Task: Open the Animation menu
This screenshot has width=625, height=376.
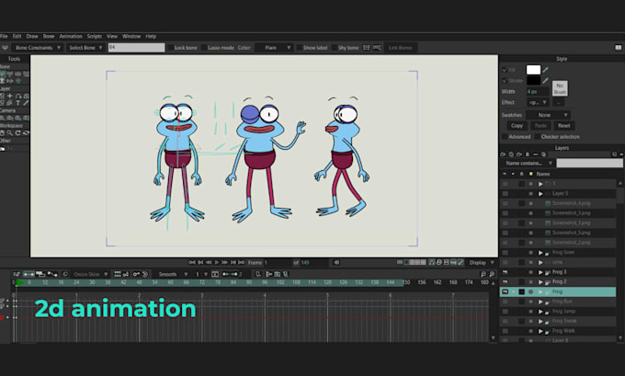Action: point(71,36)
